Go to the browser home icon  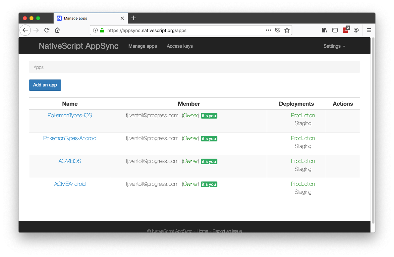(57, 30)
